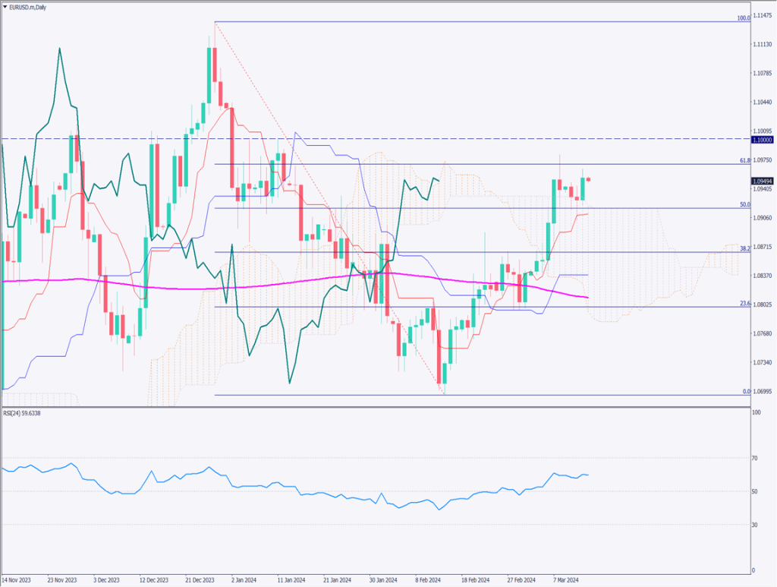Click the RSI 30 level axis label
The width and height of the screenshot is (777, 587).
pos(754,525)
